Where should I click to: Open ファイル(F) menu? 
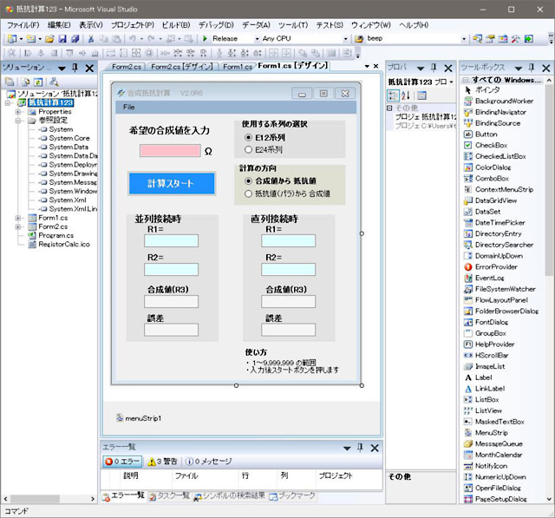click(23, 25)
